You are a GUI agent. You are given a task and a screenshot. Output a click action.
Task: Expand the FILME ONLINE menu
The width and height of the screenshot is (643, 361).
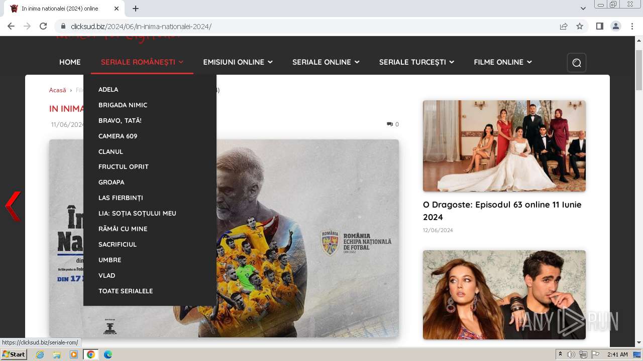[x=503, y=62]
